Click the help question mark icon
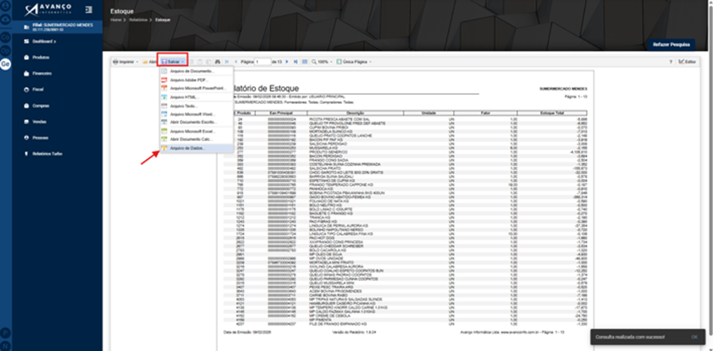Viewport: 713px width, 351px height. click(x=671, y=61)
